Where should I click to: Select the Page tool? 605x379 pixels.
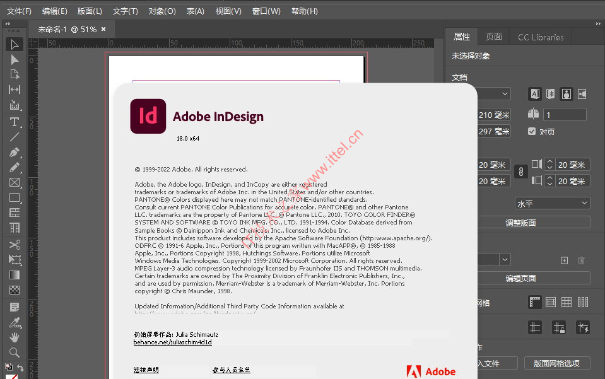[15, 74]
